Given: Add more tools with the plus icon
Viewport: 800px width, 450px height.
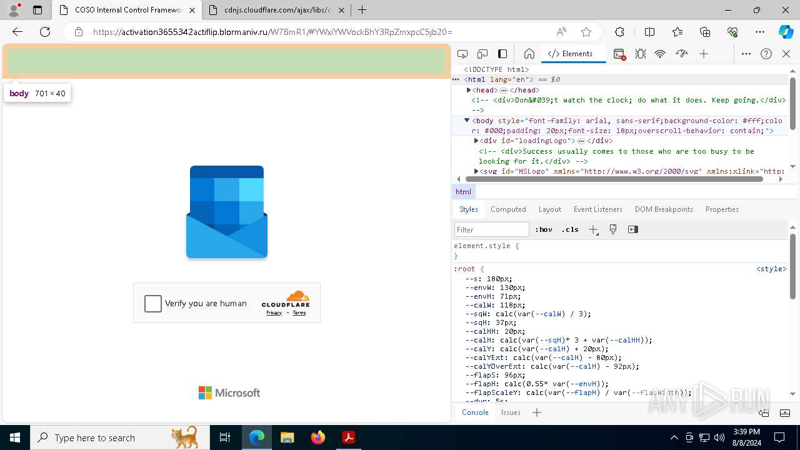Looking at the screenshot, I should 704,54.
